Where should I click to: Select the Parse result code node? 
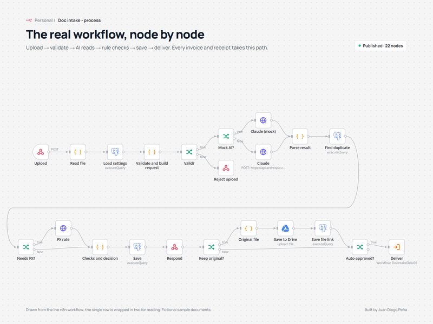tap(300, 137)
